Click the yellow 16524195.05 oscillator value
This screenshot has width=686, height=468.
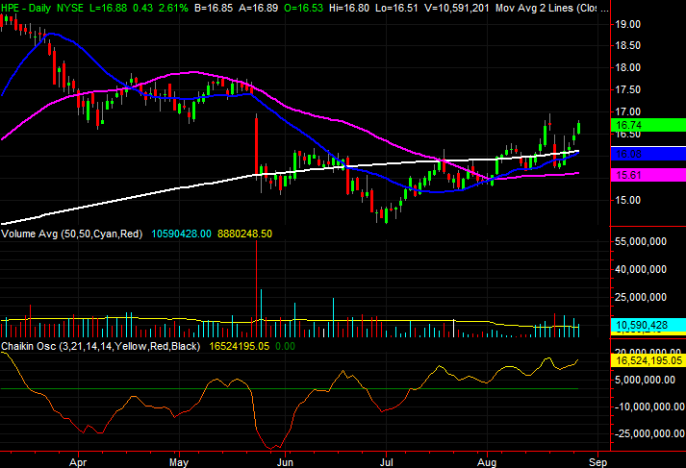(239, 346)
